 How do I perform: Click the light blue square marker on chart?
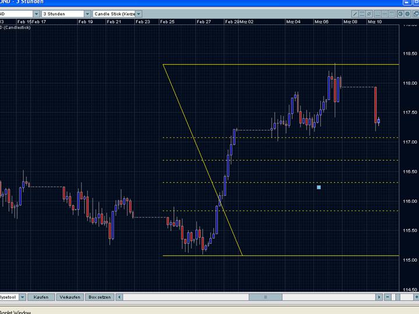tap(319, 187)
